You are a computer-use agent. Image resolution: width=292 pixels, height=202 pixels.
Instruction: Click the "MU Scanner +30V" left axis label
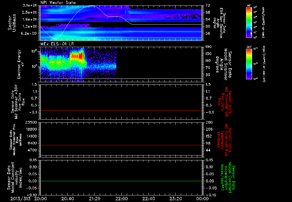(x=17, y=102)
